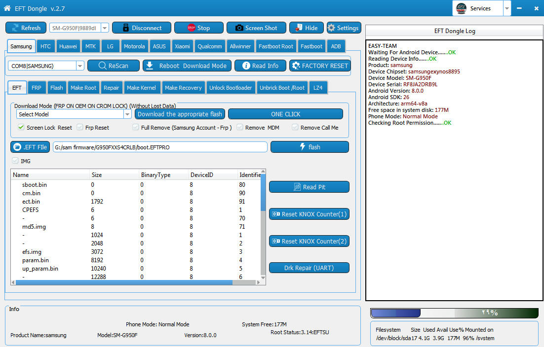Close the EFT Dongle window
Screen dimensions: 544x347
(x=537, y=8)
